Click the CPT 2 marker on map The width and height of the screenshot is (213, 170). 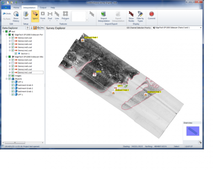[94, 74]
